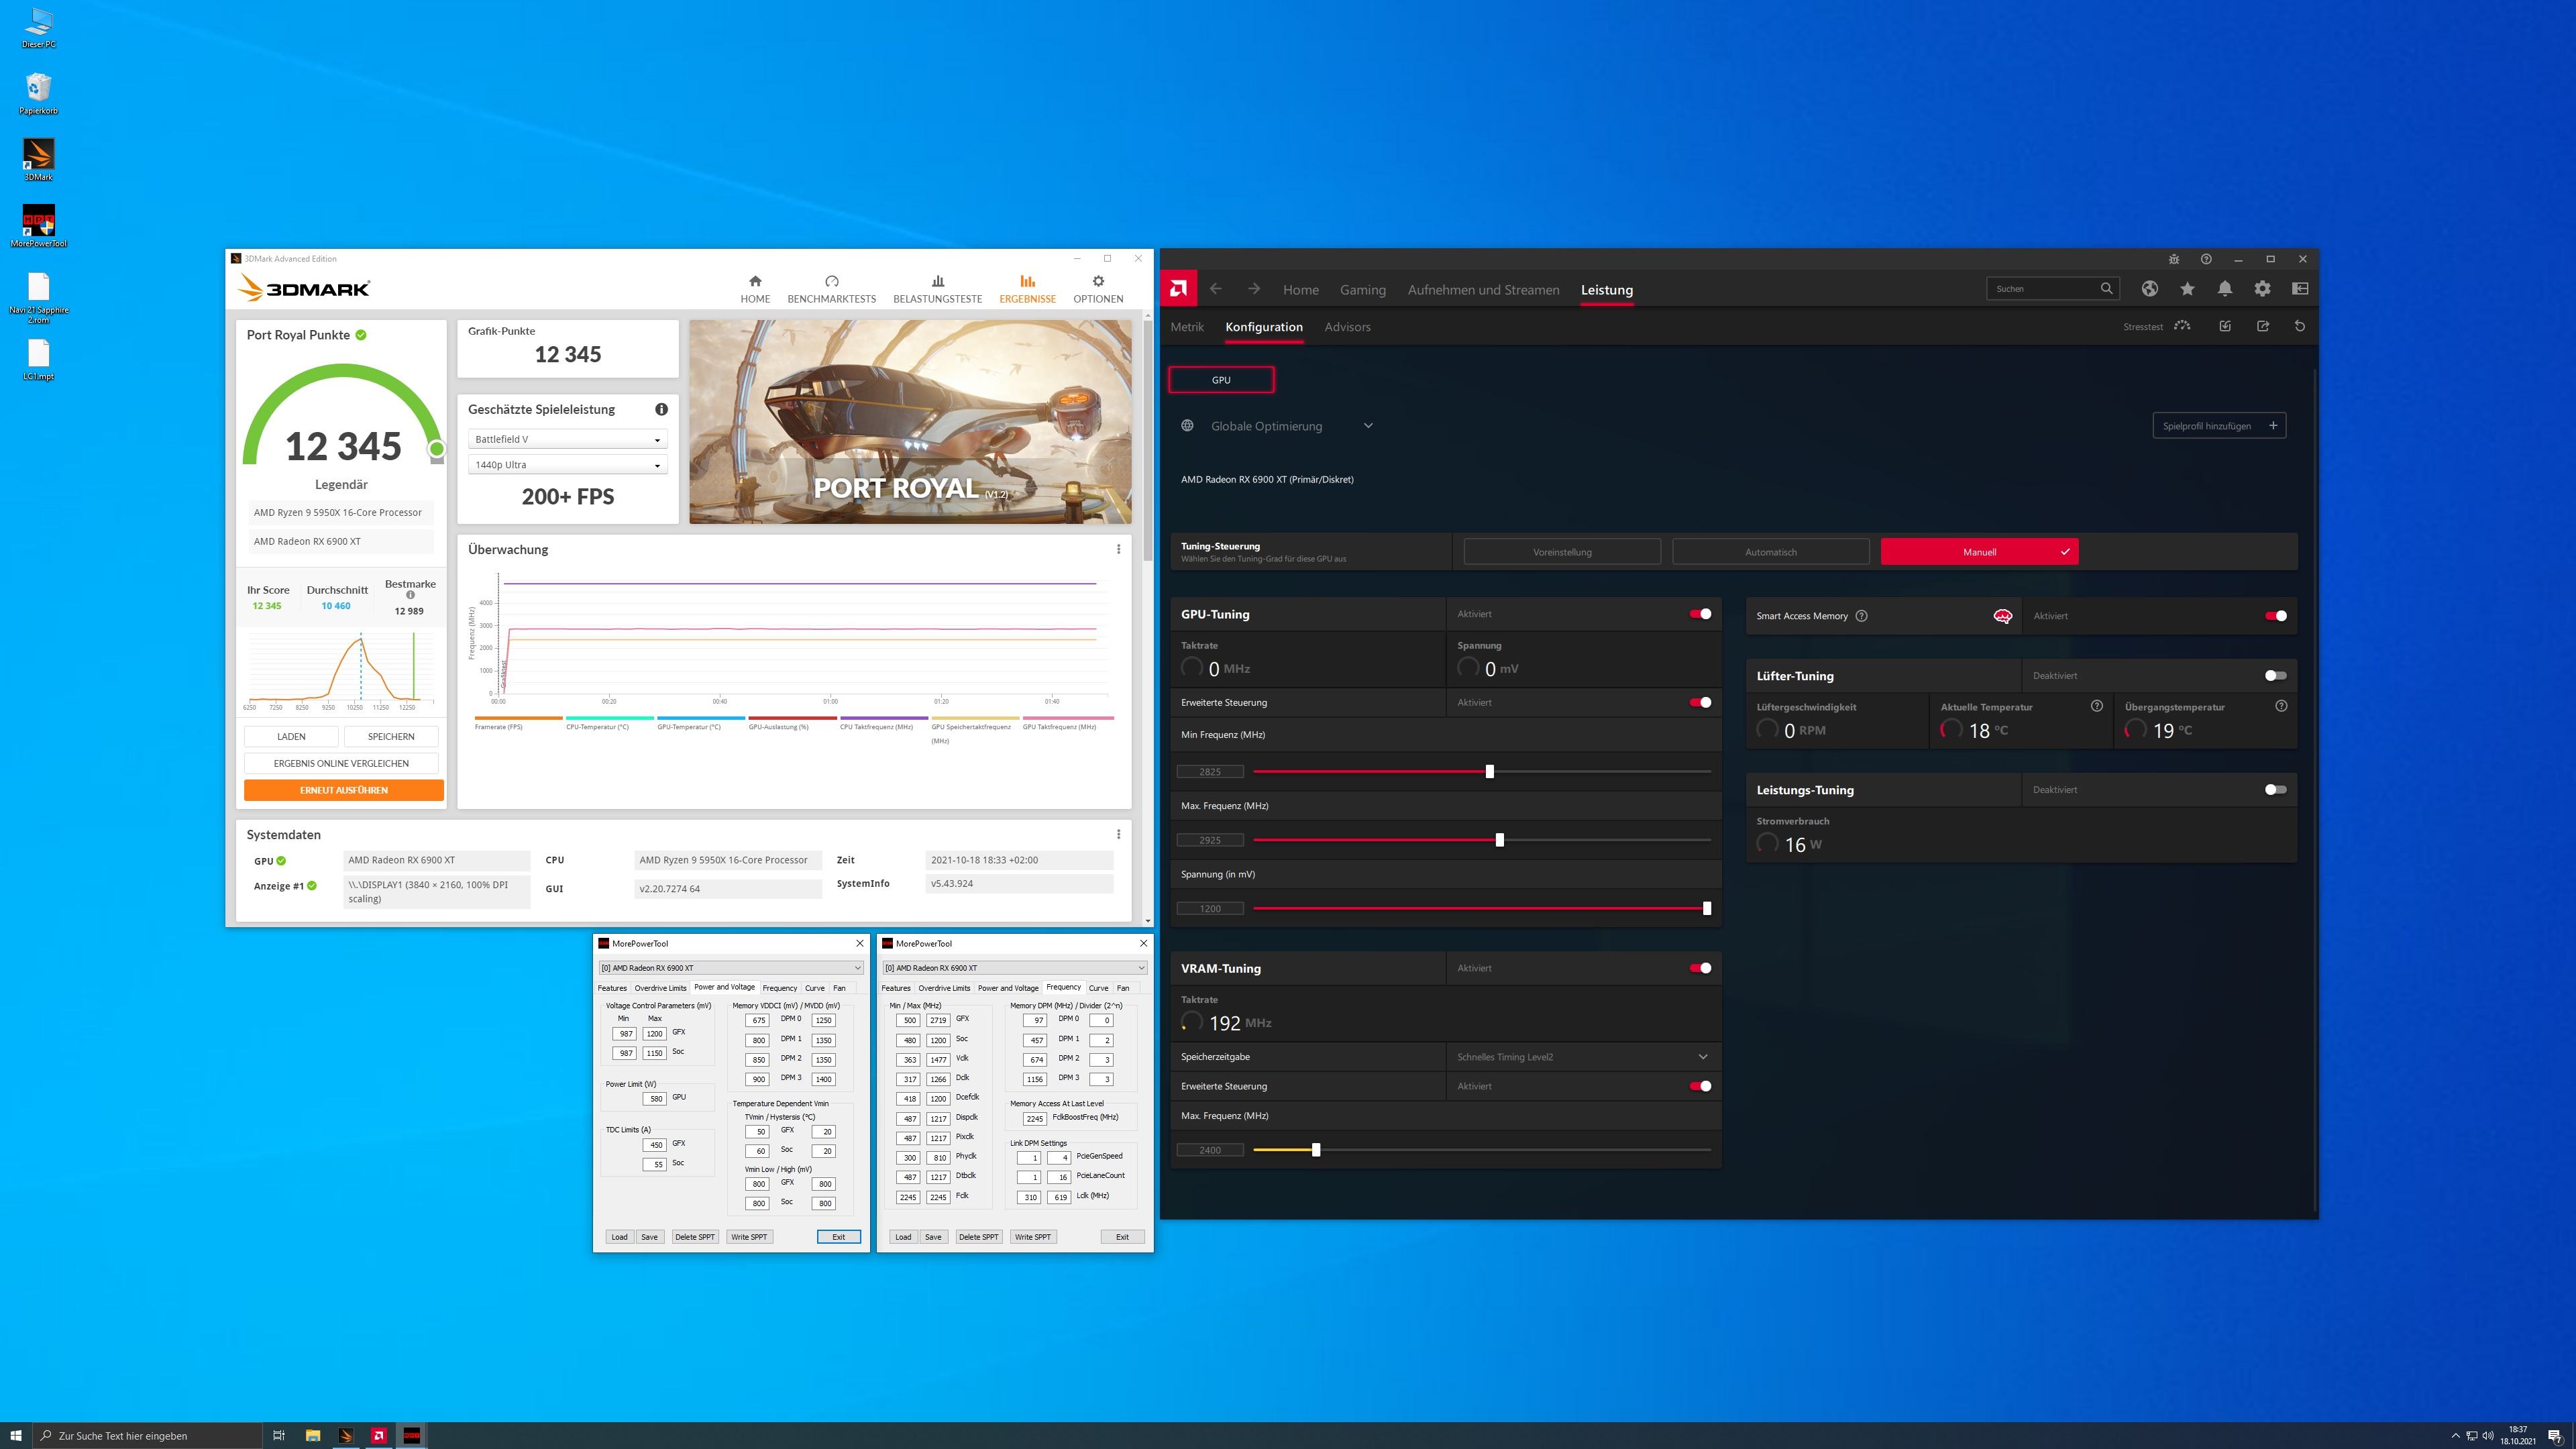
Task: Open Curve tab in left MorePowerTool
Action: coord(815,988)
